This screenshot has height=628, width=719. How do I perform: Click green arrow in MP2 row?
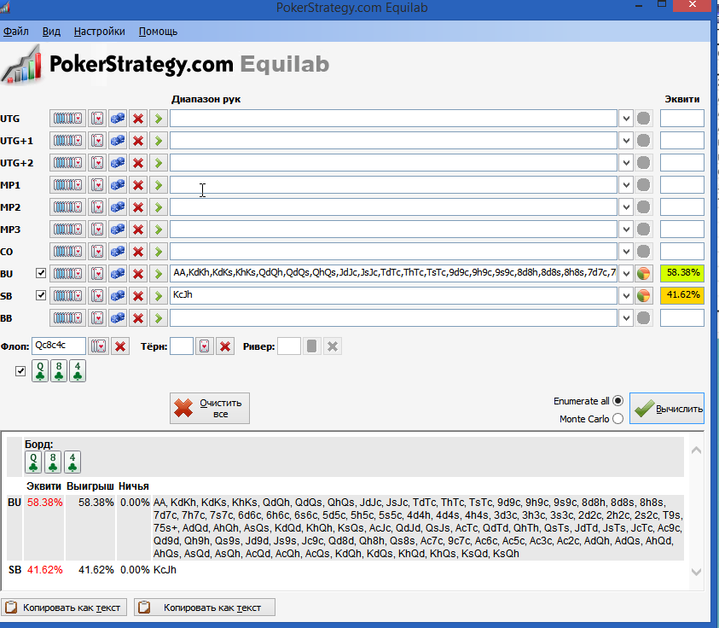tap(158, 207)
